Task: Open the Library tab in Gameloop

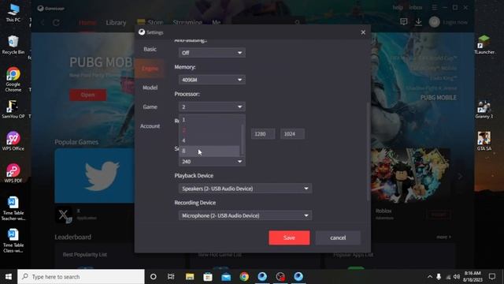Action: tap(116, 23)
